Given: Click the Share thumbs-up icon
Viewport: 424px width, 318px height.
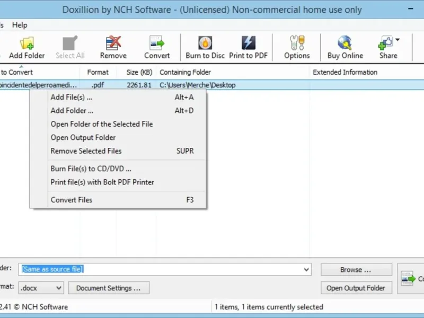Looking at the screenshot, I should 386,43.
